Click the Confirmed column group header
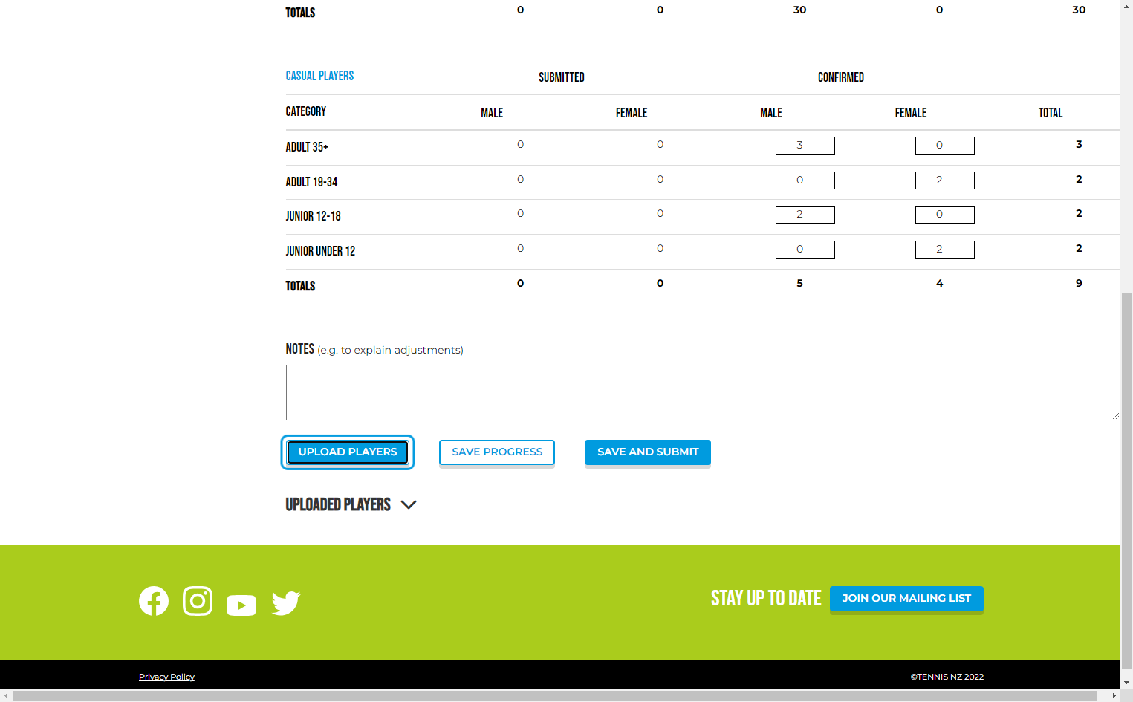Screen dimensions: 1133x702 coord(841,77)
